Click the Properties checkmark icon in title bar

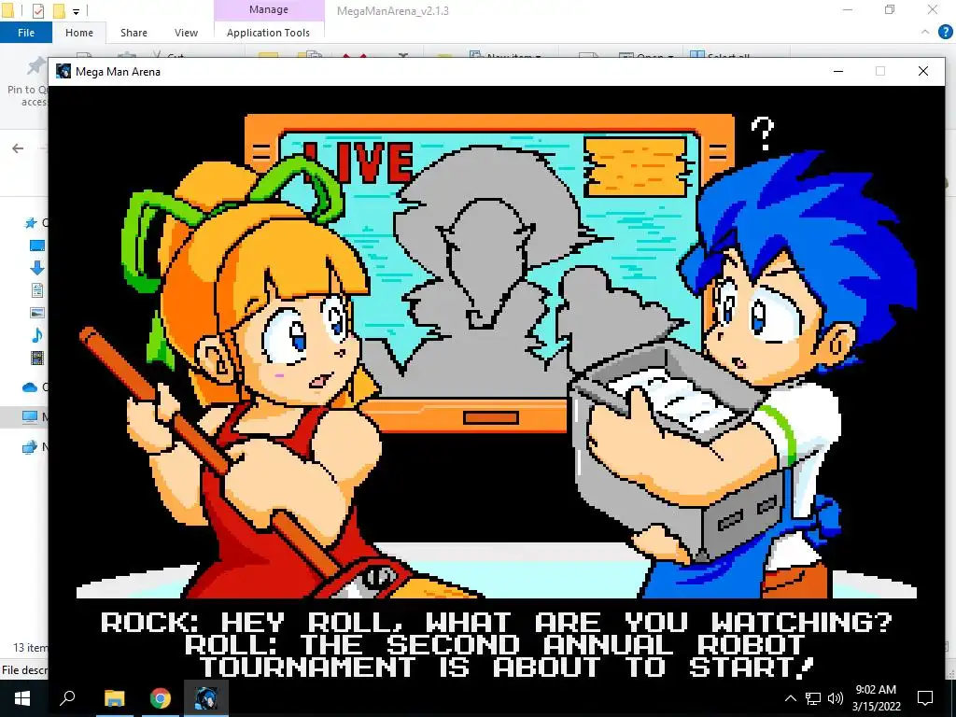click(x=37, y=10)
